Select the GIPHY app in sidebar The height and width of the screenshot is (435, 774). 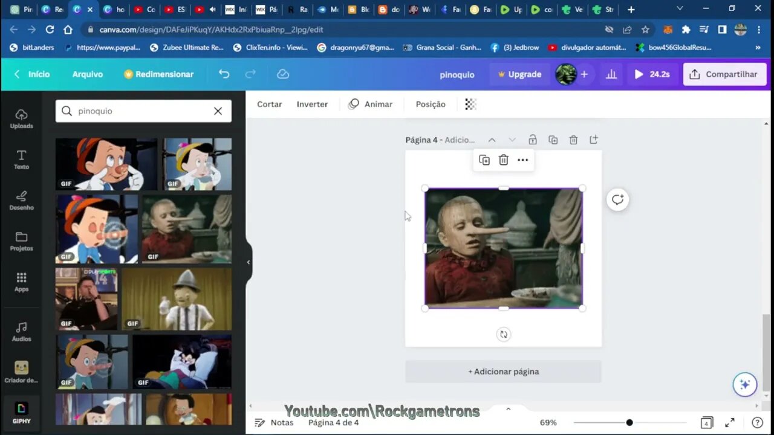coord(21,413)
